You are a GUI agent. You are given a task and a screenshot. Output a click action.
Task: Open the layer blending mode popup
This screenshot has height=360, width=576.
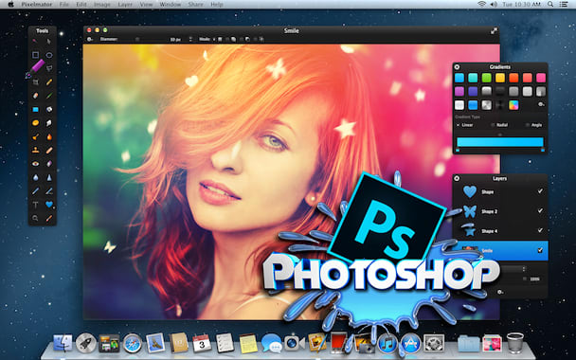tap(513, 269)
